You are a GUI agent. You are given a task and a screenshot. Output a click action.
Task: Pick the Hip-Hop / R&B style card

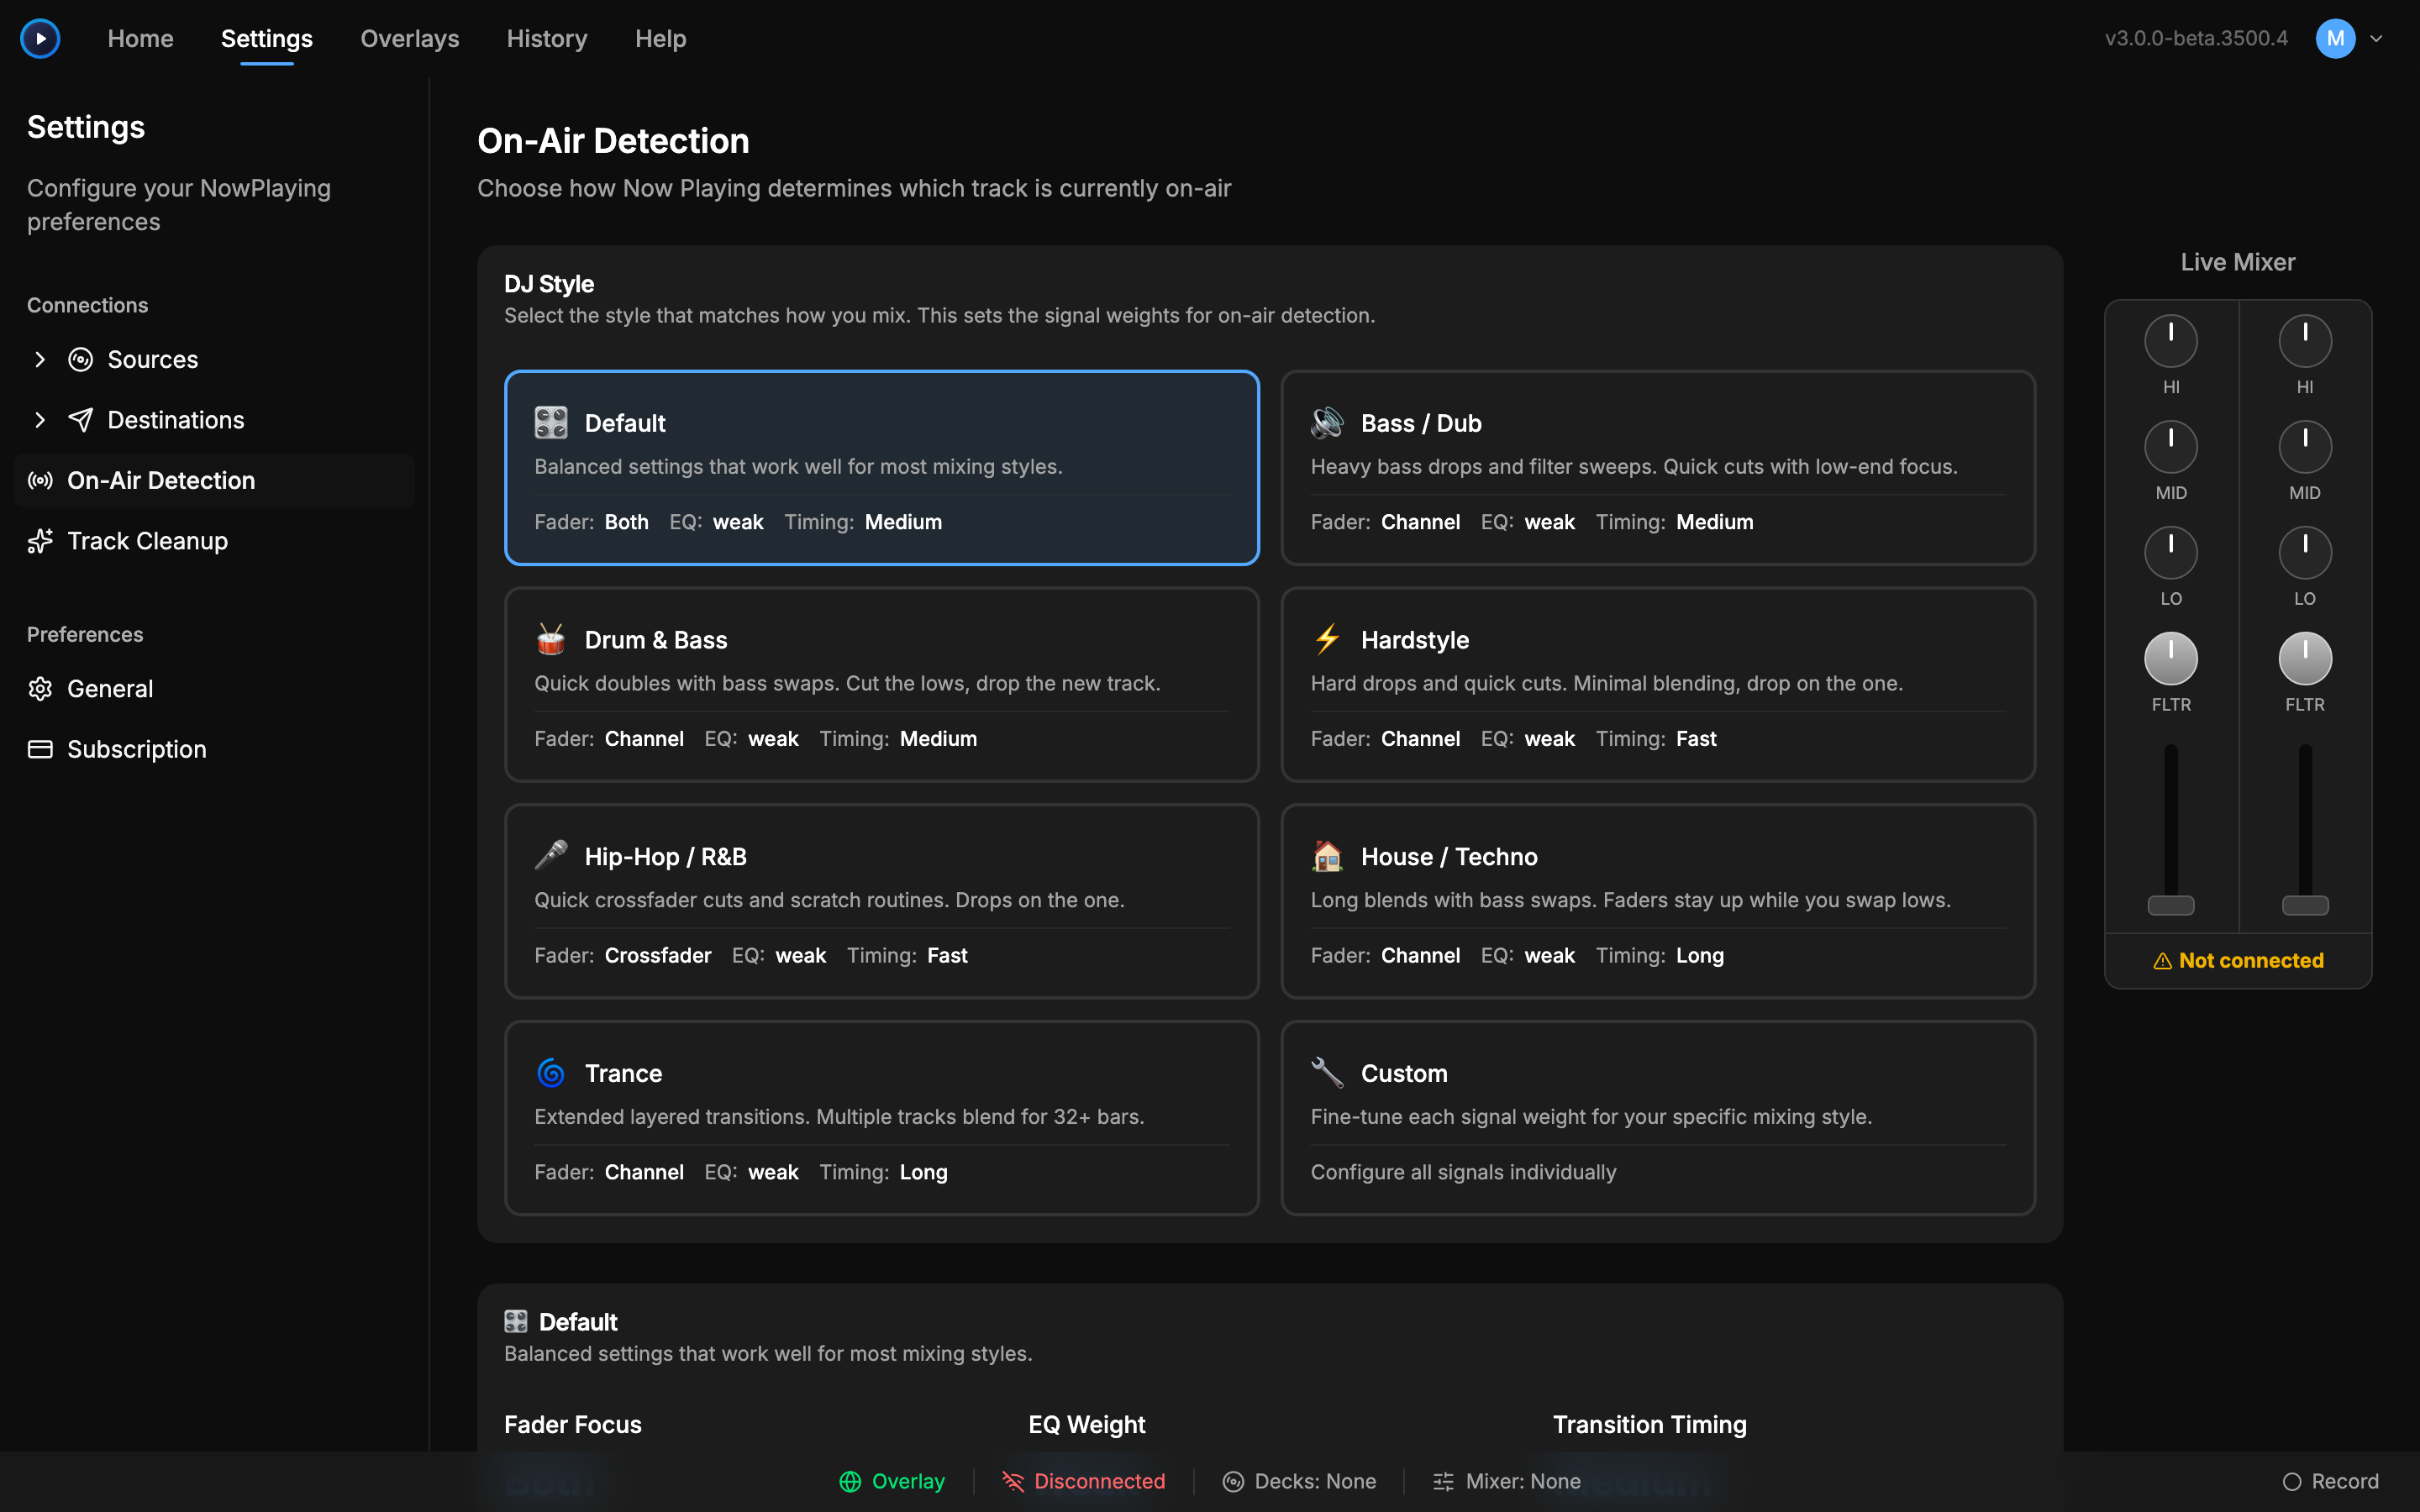coord(882,901)
